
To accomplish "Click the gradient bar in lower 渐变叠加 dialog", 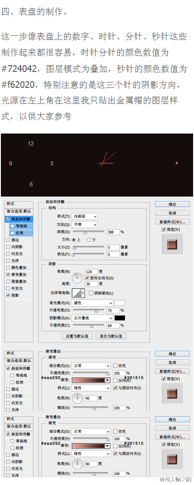I will point(88,446).
